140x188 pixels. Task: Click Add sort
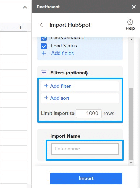pos(80,98)
